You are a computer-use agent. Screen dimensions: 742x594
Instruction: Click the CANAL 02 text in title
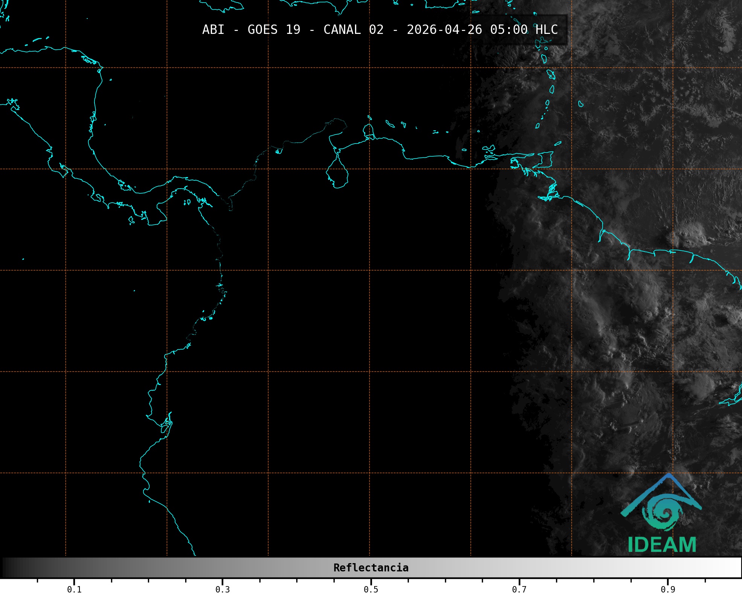pyautogui.click(x=353, y=30)
